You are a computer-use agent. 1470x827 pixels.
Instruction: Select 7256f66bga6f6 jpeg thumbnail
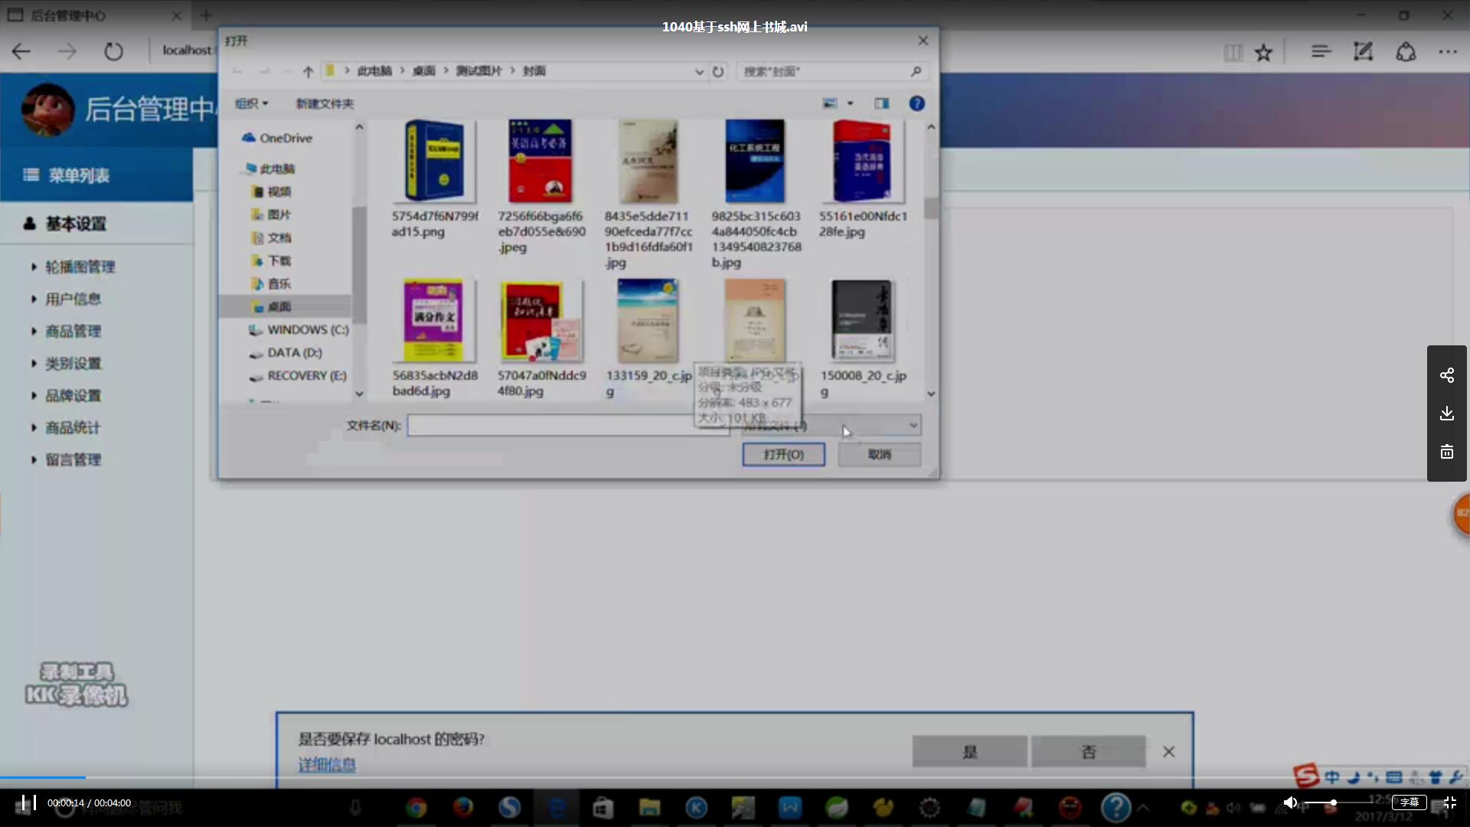541,161
